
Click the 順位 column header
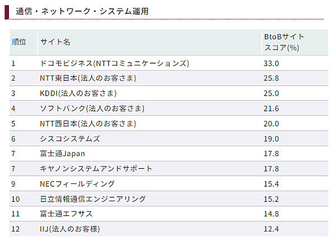pos(19,42)
